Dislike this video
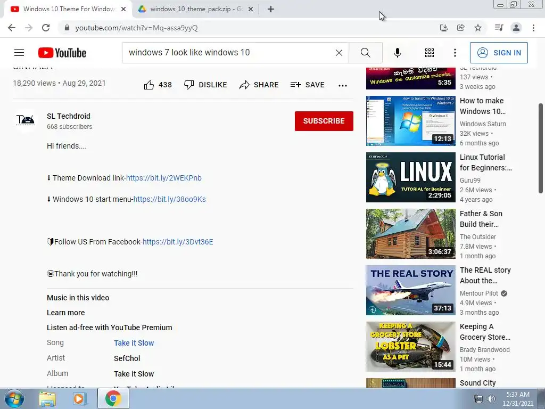The width and height of the screenshot is (545, 409). click(x=205, y=85)
